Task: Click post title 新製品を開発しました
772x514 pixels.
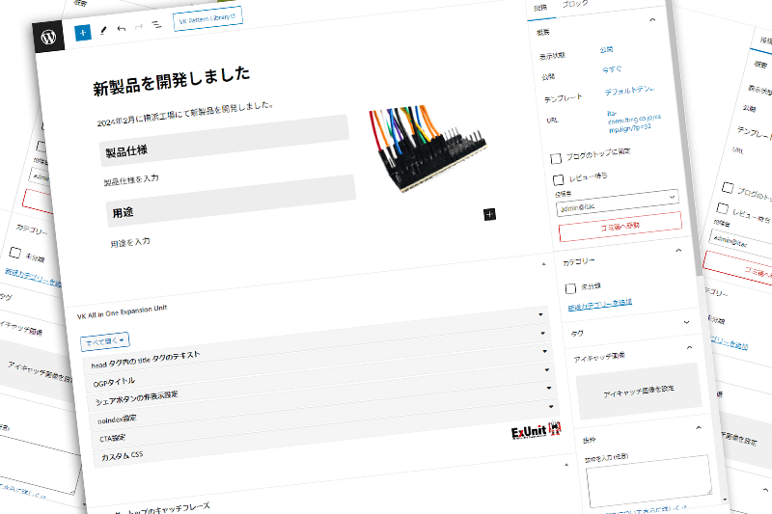Action: [172, 81]
